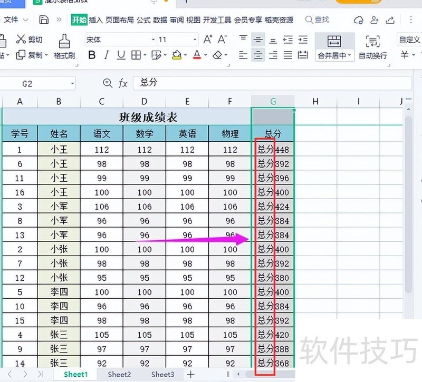Align text right horizontally

point(273,55)
